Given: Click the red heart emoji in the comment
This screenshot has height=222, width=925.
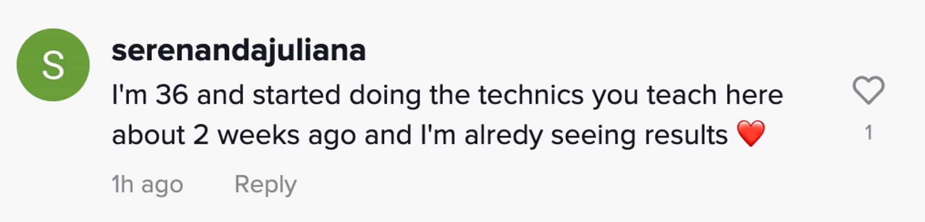Looking at the screenshot, I should point(751,134).
